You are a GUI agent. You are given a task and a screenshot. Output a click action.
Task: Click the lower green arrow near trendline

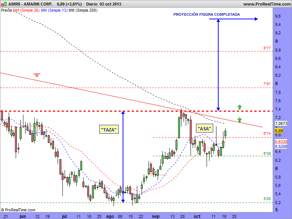coord(239,120)
